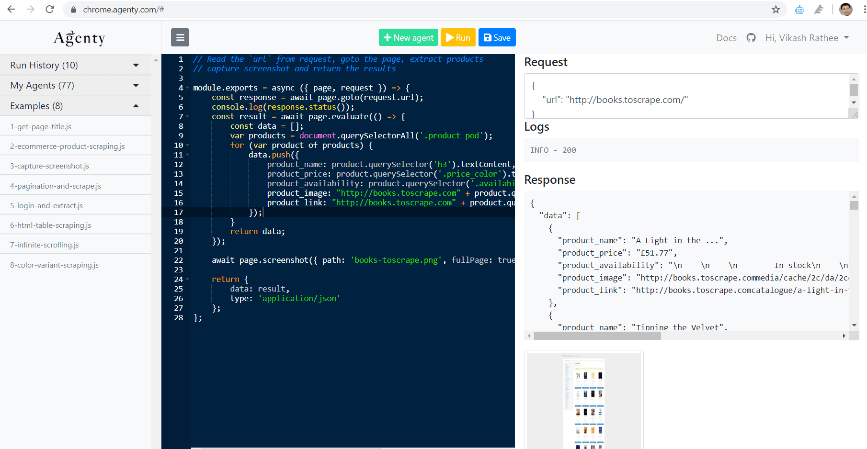
Task: Click the Request box scroll up arrow
Action: click(854, 79)
